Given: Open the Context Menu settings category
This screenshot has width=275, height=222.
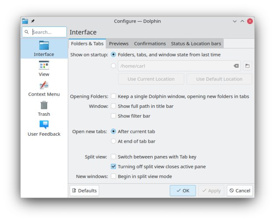Looking at the screenshot, I should [44, 89].
